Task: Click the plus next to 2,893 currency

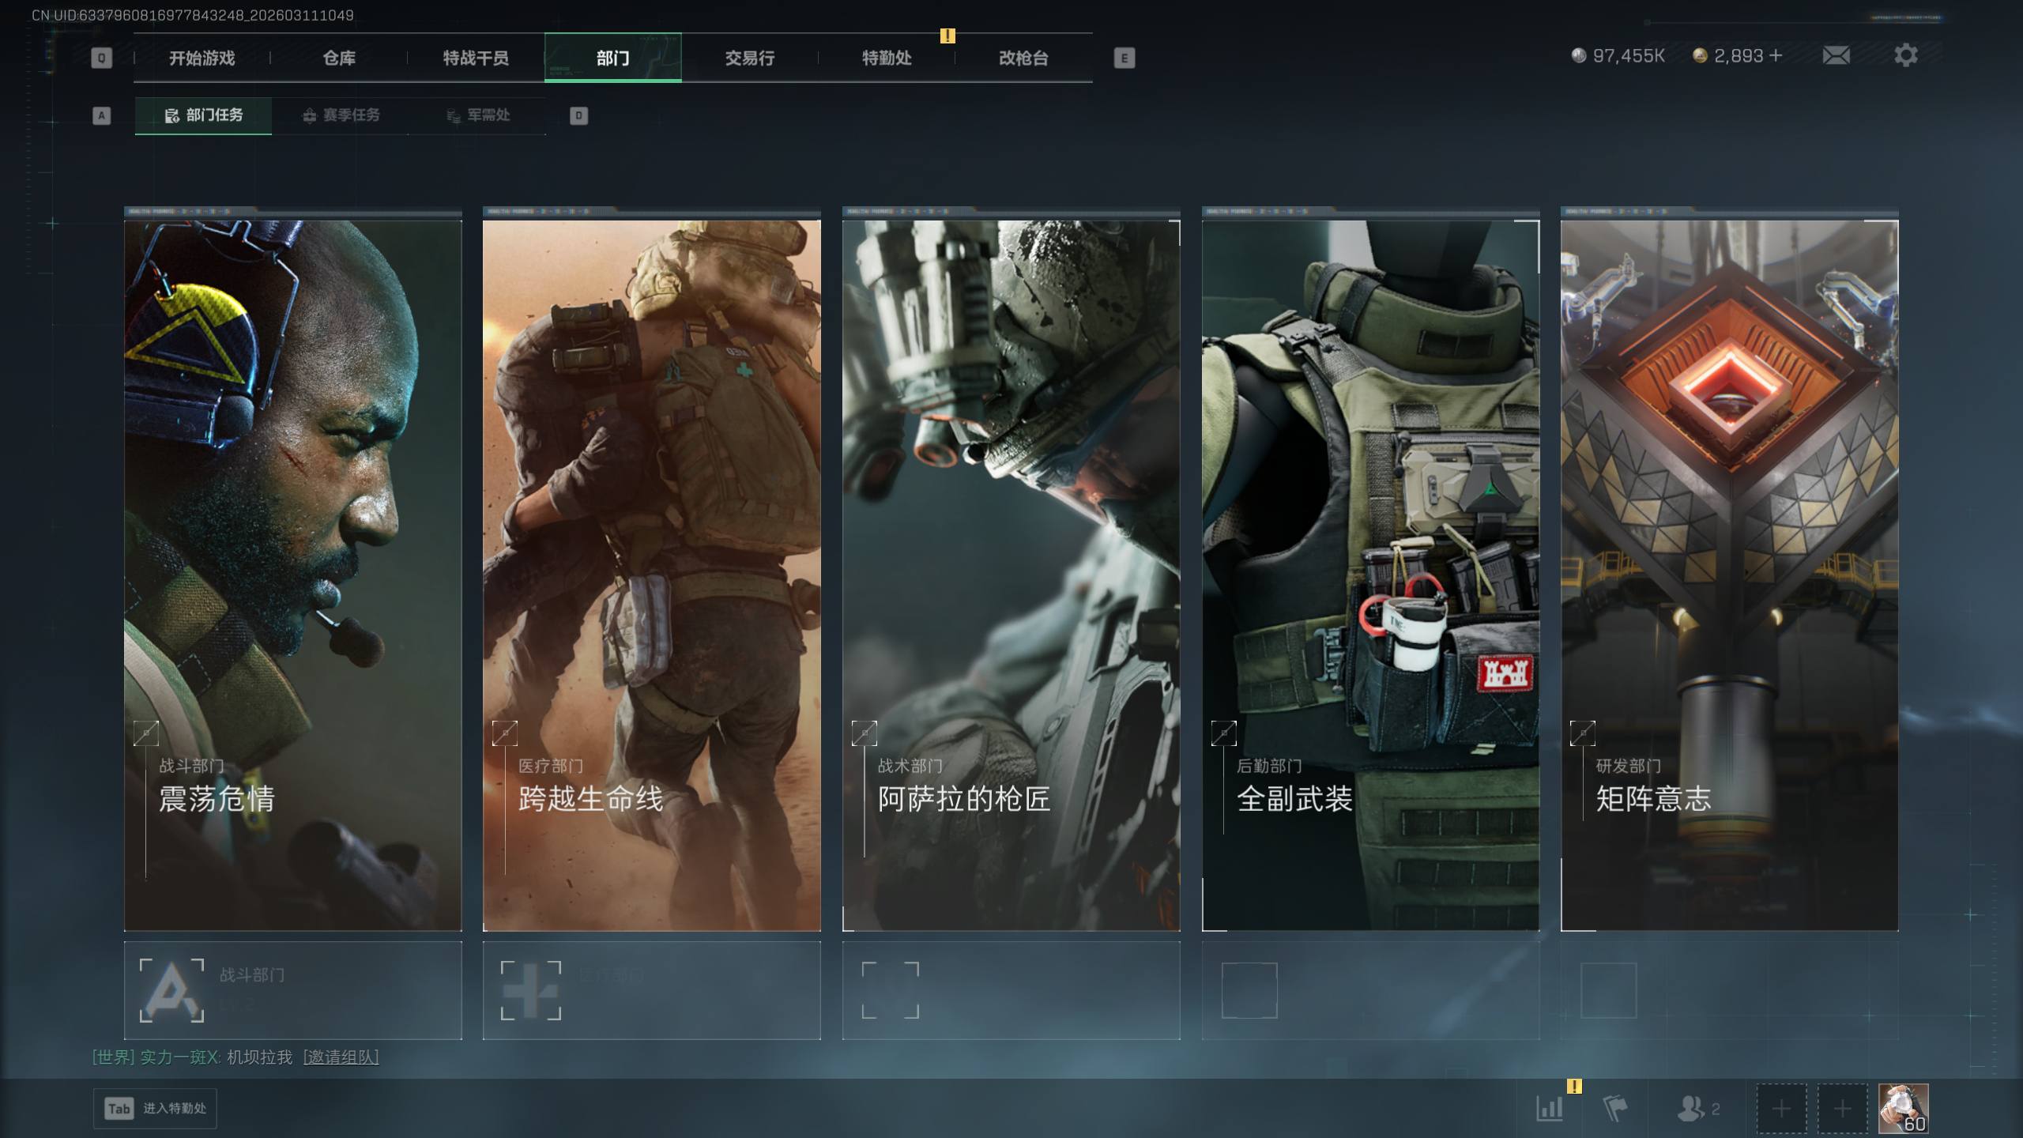Action: click(x=1776, y=55)
